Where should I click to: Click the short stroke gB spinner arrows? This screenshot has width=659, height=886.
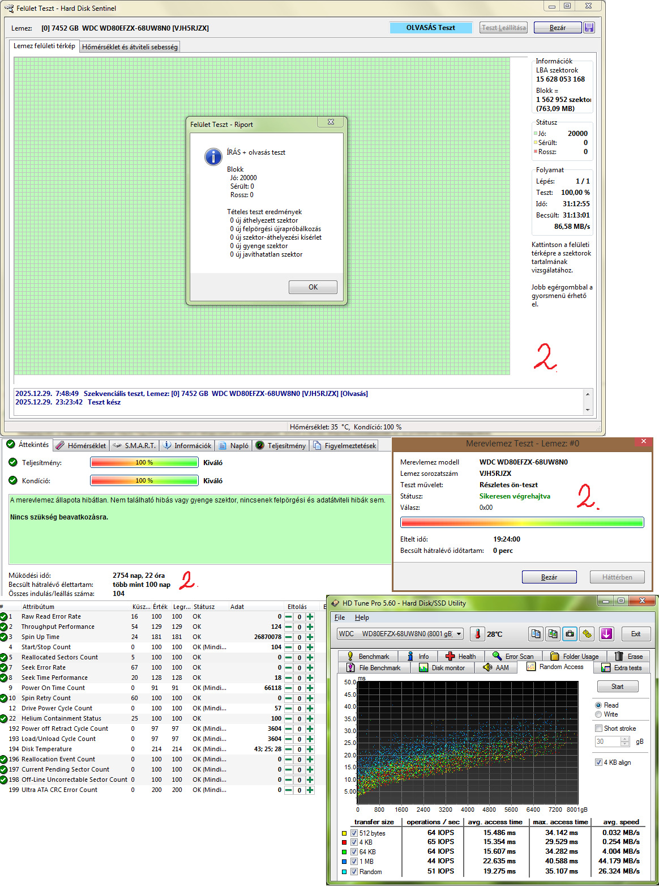tap(625, 742)
